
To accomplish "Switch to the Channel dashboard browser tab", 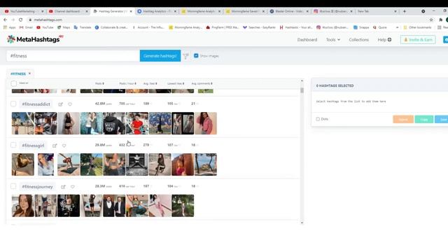I will coord(68,11).
